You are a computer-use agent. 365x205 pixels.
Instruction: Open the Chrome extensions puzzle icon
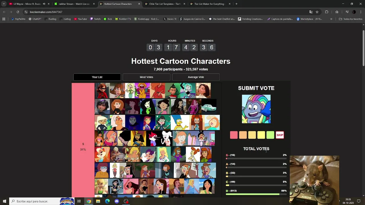(327, 12)
